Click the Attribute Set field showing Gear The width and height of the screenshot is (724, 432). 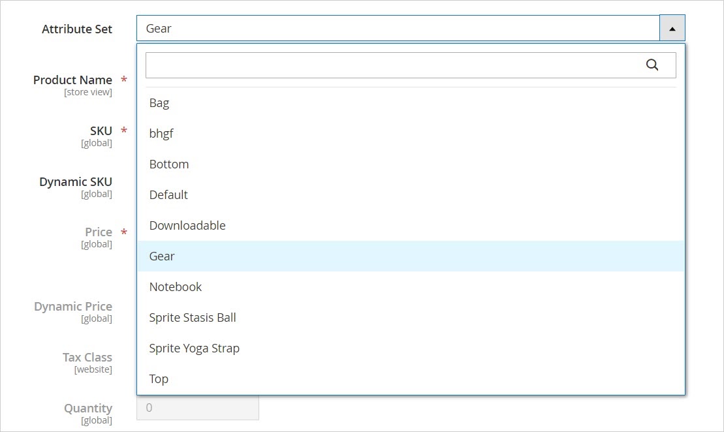(x=398, y=29)
